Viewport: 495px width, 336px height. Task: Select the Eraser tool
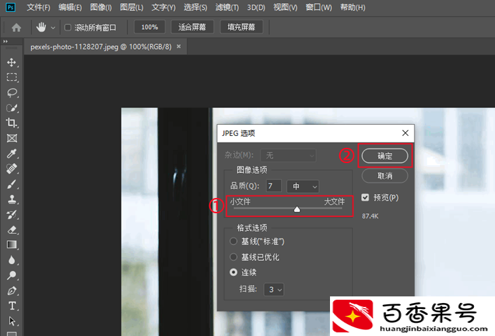coord(12,230)
